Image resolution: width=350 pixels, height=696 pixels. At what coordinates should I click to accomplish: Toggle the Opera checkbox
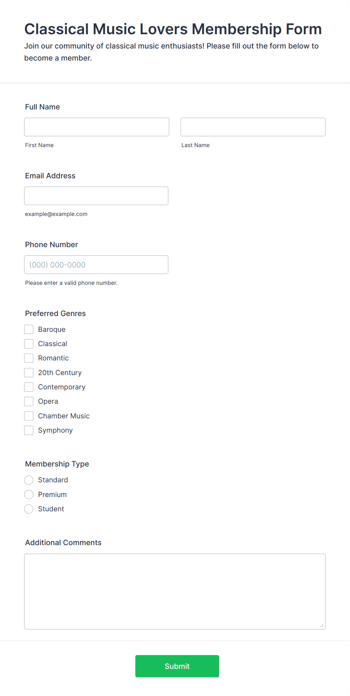point(29,401)
